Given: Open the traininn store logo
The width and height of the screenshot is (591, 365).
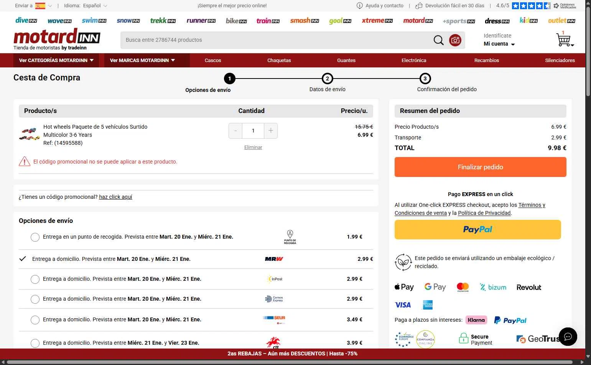Looking at the screenshot, I should (268, 21).
